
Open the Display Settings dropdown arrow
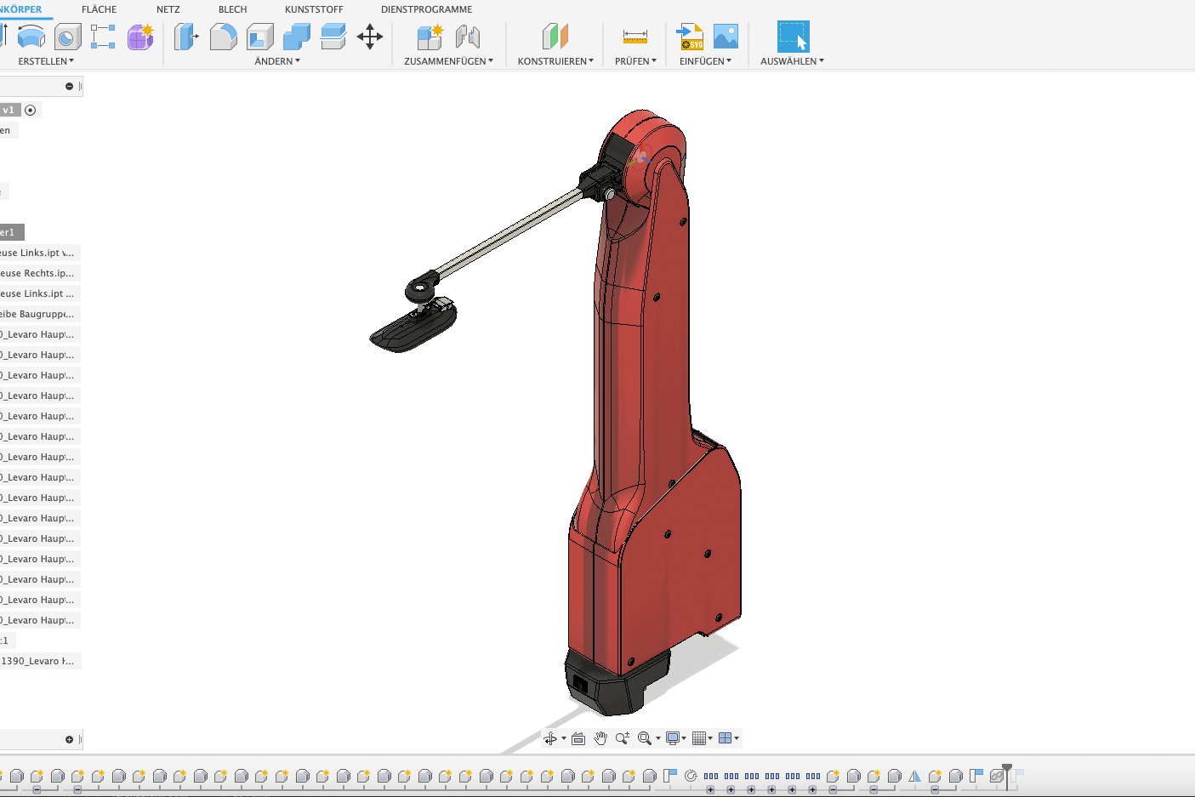[x=684, y=738]
